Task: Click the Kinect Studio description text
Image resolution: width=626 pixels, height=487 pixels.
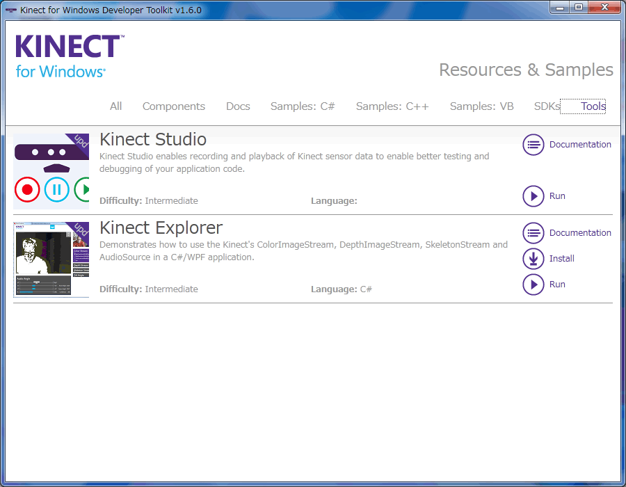Action: tap(294, 163)
